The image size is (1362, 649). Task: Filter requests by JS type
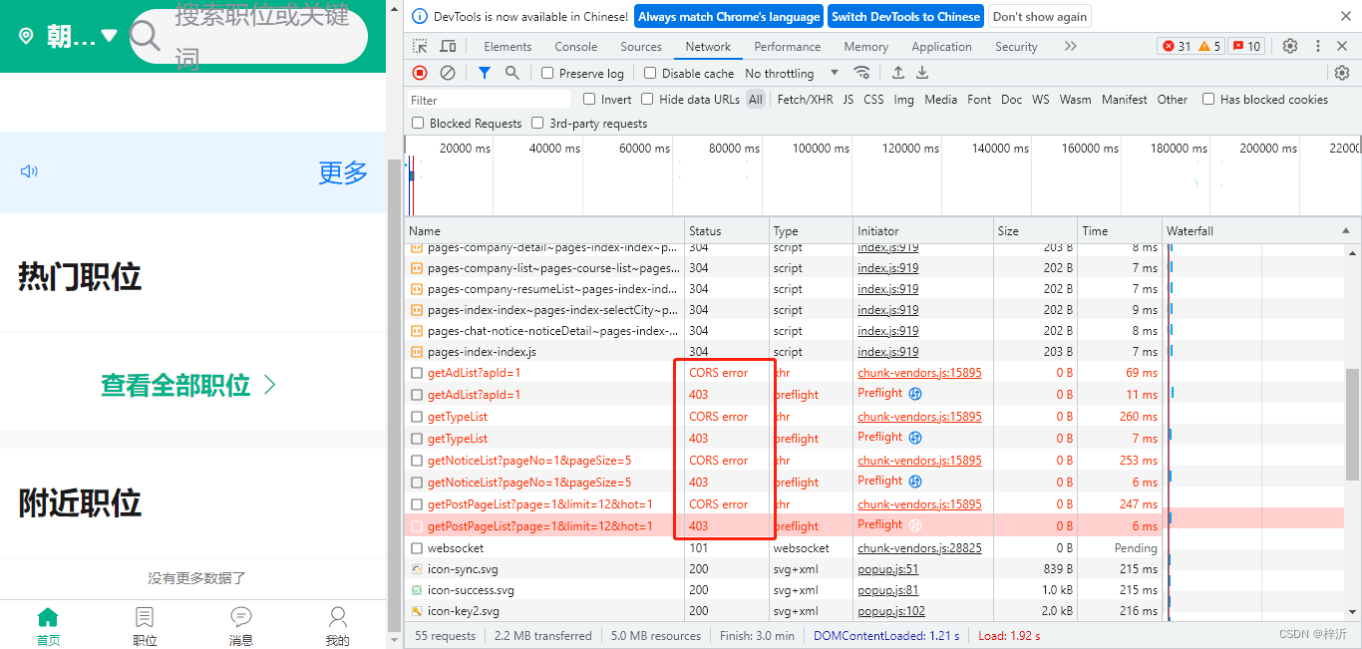pyautogui.click(x=849, y=99)
